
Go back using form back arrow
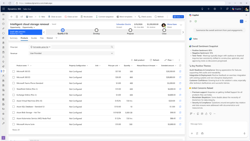click(x=12, y=17)
